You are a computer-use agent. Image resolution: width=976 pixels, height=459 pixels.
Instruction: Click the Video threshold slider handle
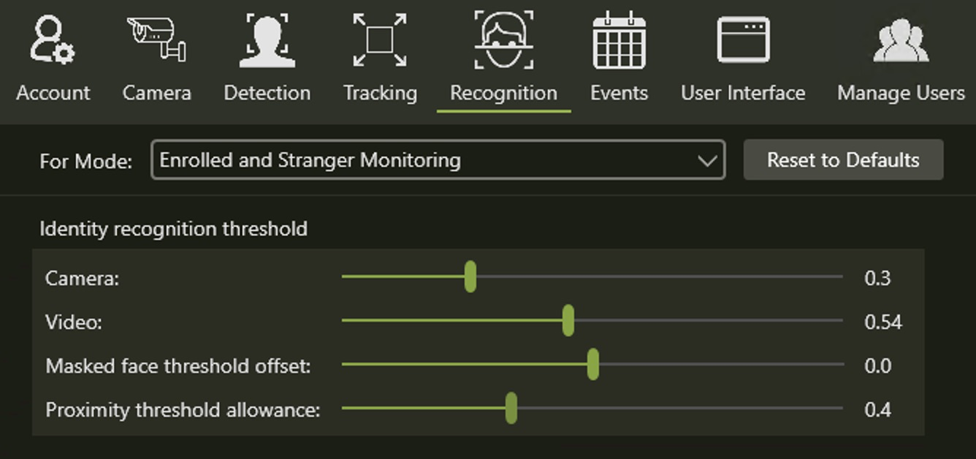click(x=568, y=321)
